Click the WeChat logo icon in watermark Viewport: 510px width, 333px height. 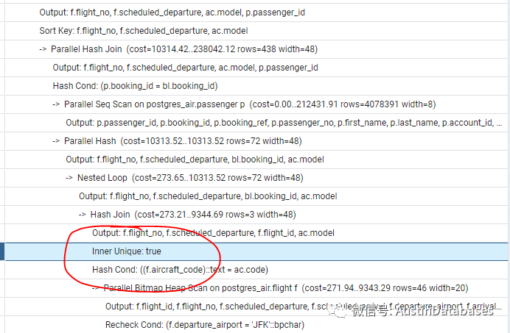tap(341, 311)
